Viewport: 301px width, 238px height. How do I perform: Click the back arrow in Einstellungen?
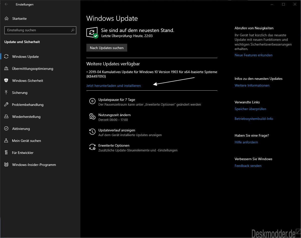coord(6,4)
